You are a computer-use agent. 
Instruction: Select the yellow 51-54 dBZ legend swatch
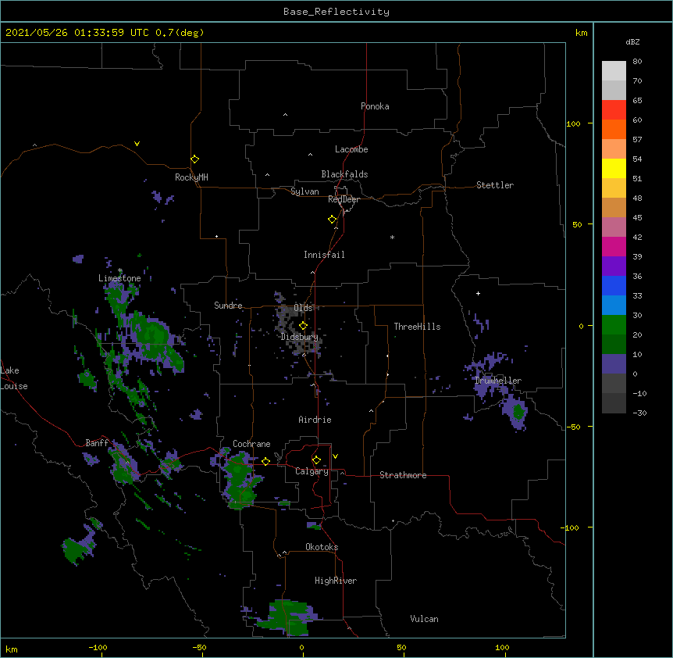[614, 168]
